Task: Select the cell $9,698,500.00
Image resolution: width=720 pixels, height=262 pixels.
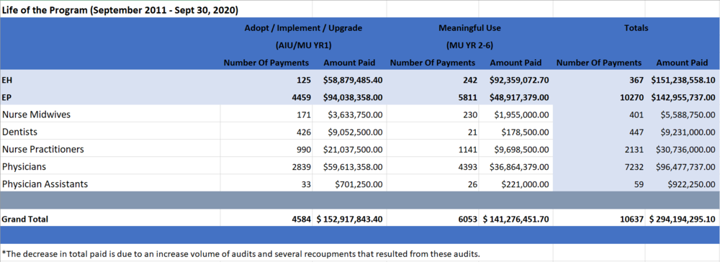Action: (521, 150)
